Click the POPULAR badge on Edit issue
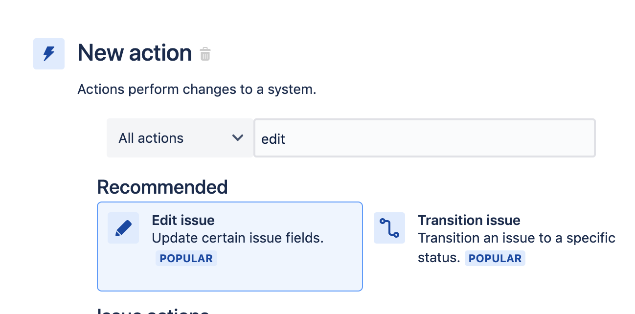The width and height of the screenshot is (635, 314). pos(186,258)
